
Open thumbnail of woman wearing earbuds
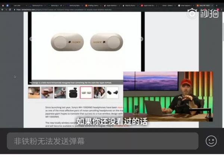(x=99, y=93)
